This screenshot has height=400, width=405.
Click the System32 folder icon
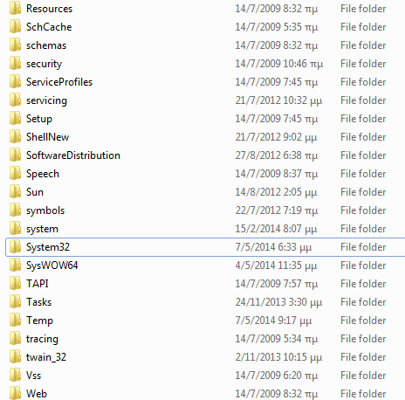pyautogui.click(x=15, y=247)
